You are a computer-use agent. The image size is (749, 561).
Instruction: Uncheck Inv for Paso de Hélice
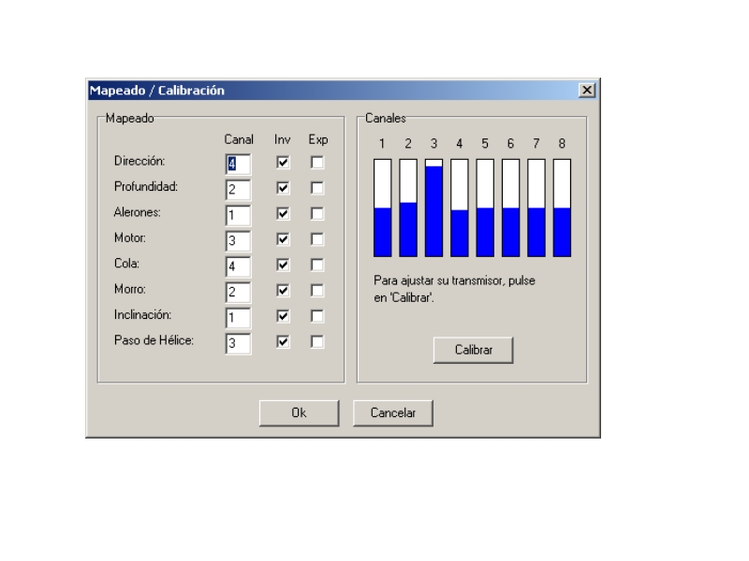[x=283, y=342]
